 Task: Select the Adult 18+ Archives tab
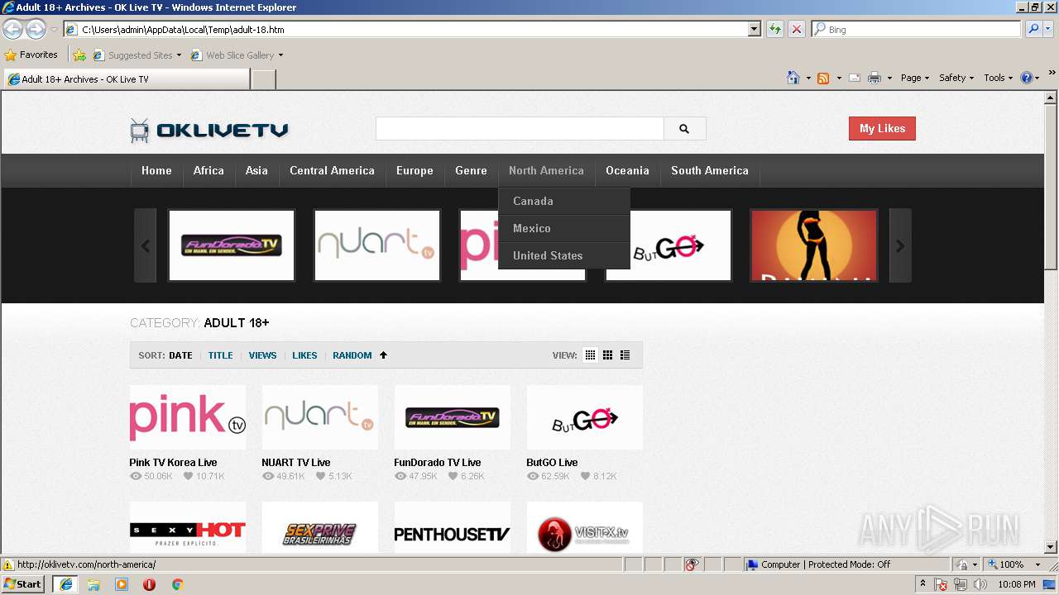pyautogui.click(x=127, y=79)
